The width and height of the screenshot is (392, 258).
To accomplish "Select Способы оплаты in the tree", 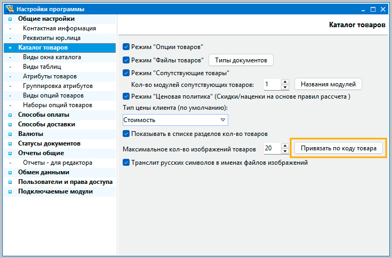I will [x=44, y=115].
